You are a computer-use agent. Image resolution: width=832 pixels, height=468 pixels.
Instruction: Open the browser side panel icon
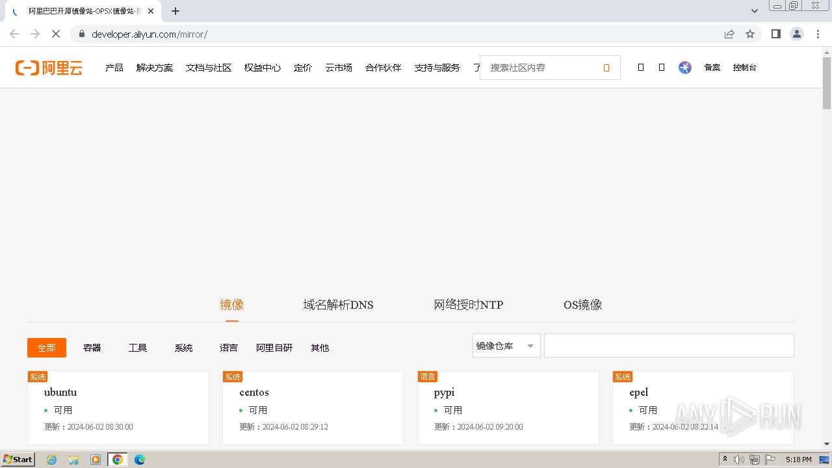(x=775, y=34)
